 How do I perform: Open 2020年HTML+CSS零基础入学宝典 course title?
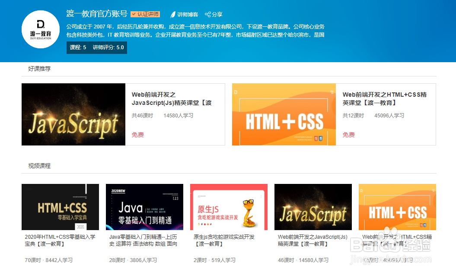coord(60,240)
